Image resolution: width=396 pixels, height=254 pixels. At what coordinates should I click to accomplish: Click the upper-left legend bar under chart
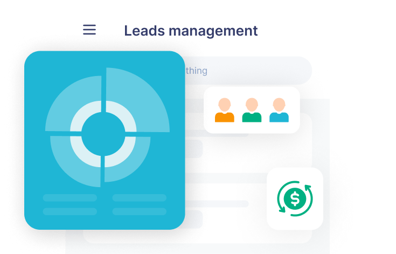(x=70, y=198)
